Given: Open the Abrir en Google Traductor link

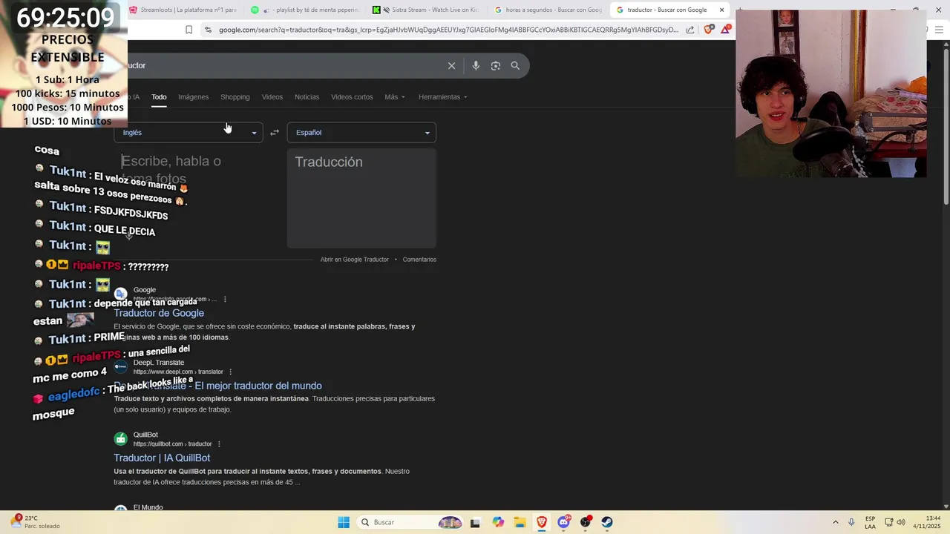Looking at the screenshot, I should click(354, 260).
